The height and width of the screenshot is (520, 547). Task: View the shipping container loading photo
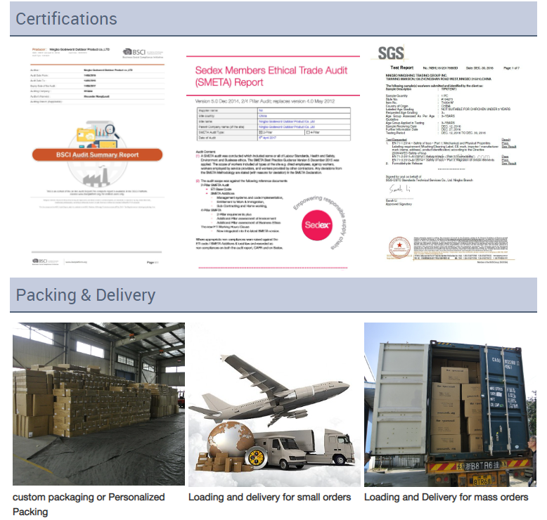pyautogui.click(x=450, y=405)
